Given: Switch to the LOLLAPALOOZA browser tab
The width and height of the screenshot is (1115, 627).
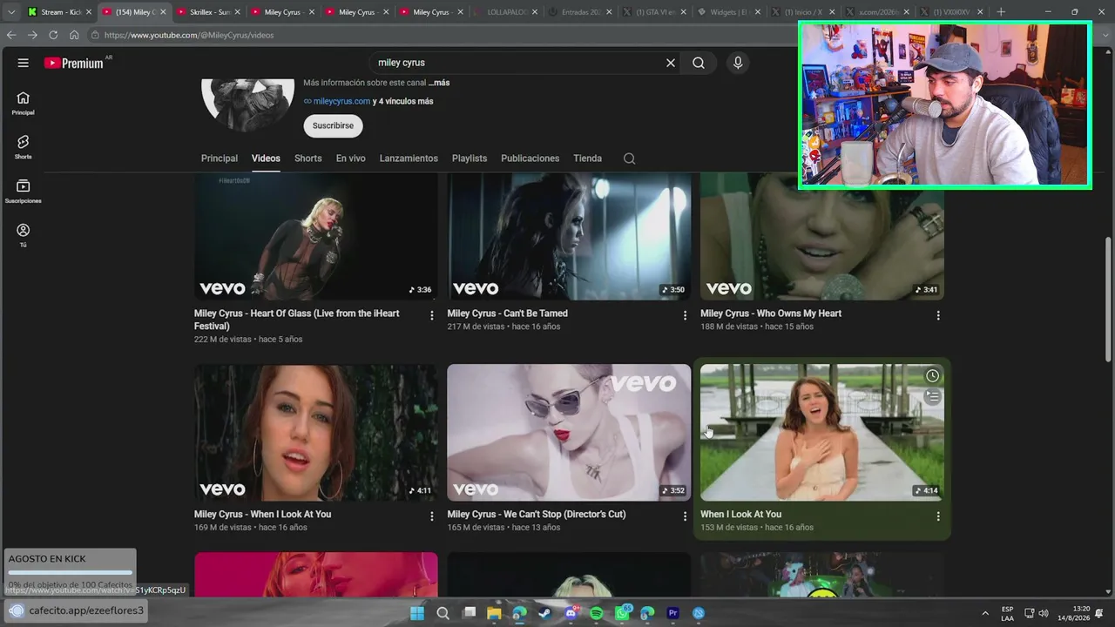Looking at the screenshot, I should point(505,12).
